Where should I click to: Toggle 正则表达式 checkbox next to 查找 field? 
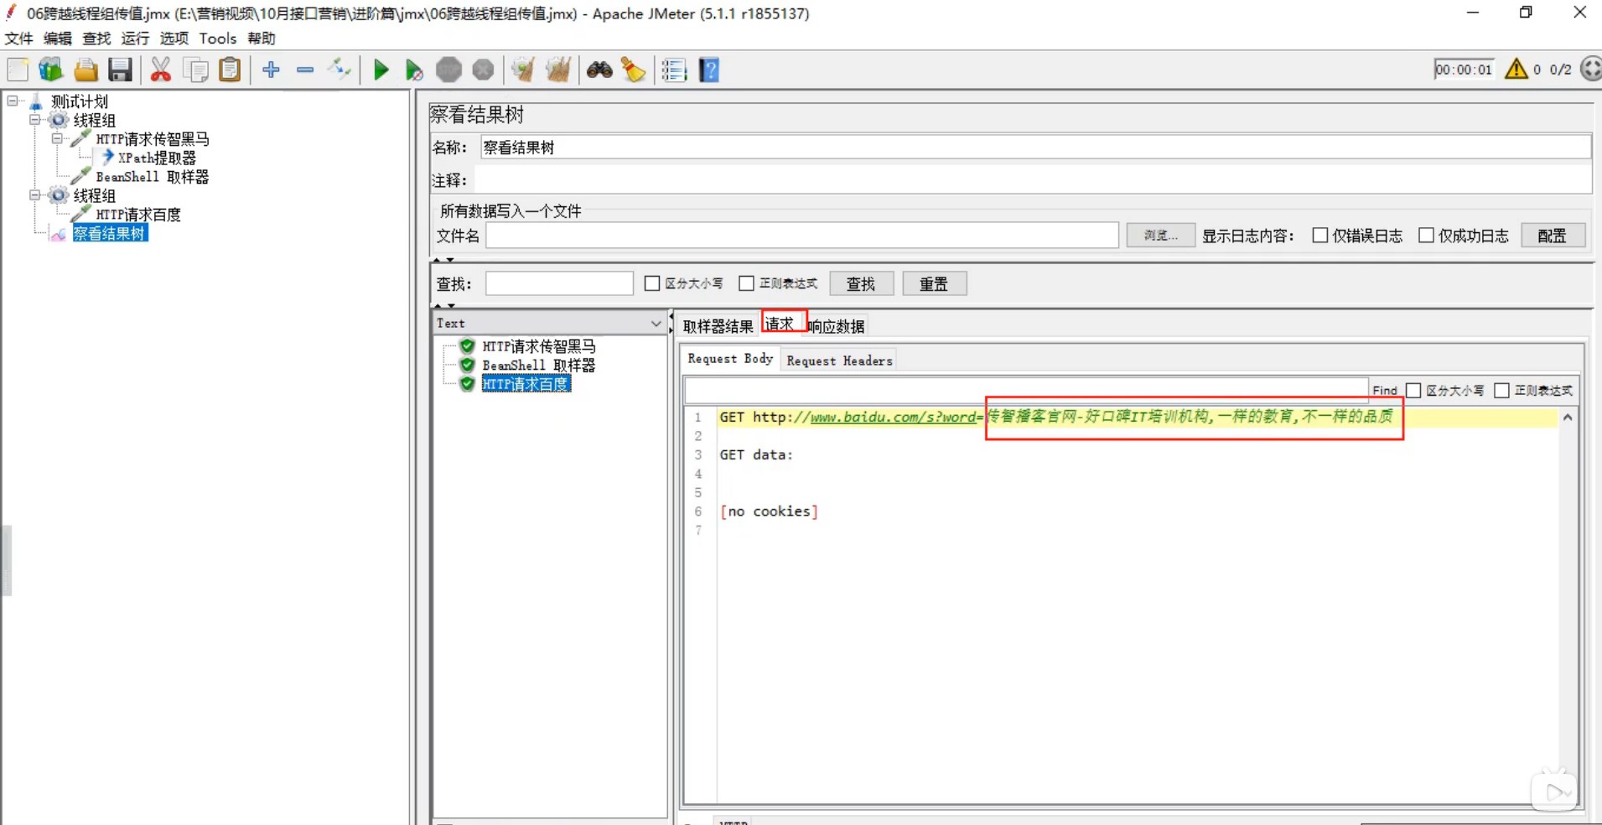pos(746,283)
